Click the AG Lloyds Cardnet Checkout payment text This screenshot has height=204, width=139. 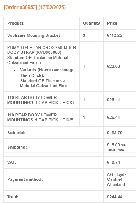click(x=117, y=179)
